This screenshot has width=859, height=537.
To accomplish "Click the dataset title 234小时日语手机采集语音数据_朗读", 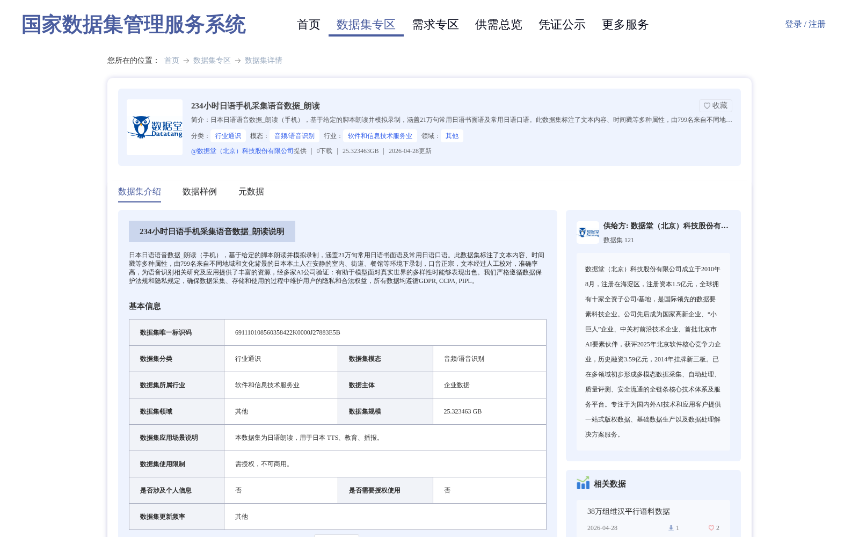I will (256, 106).
